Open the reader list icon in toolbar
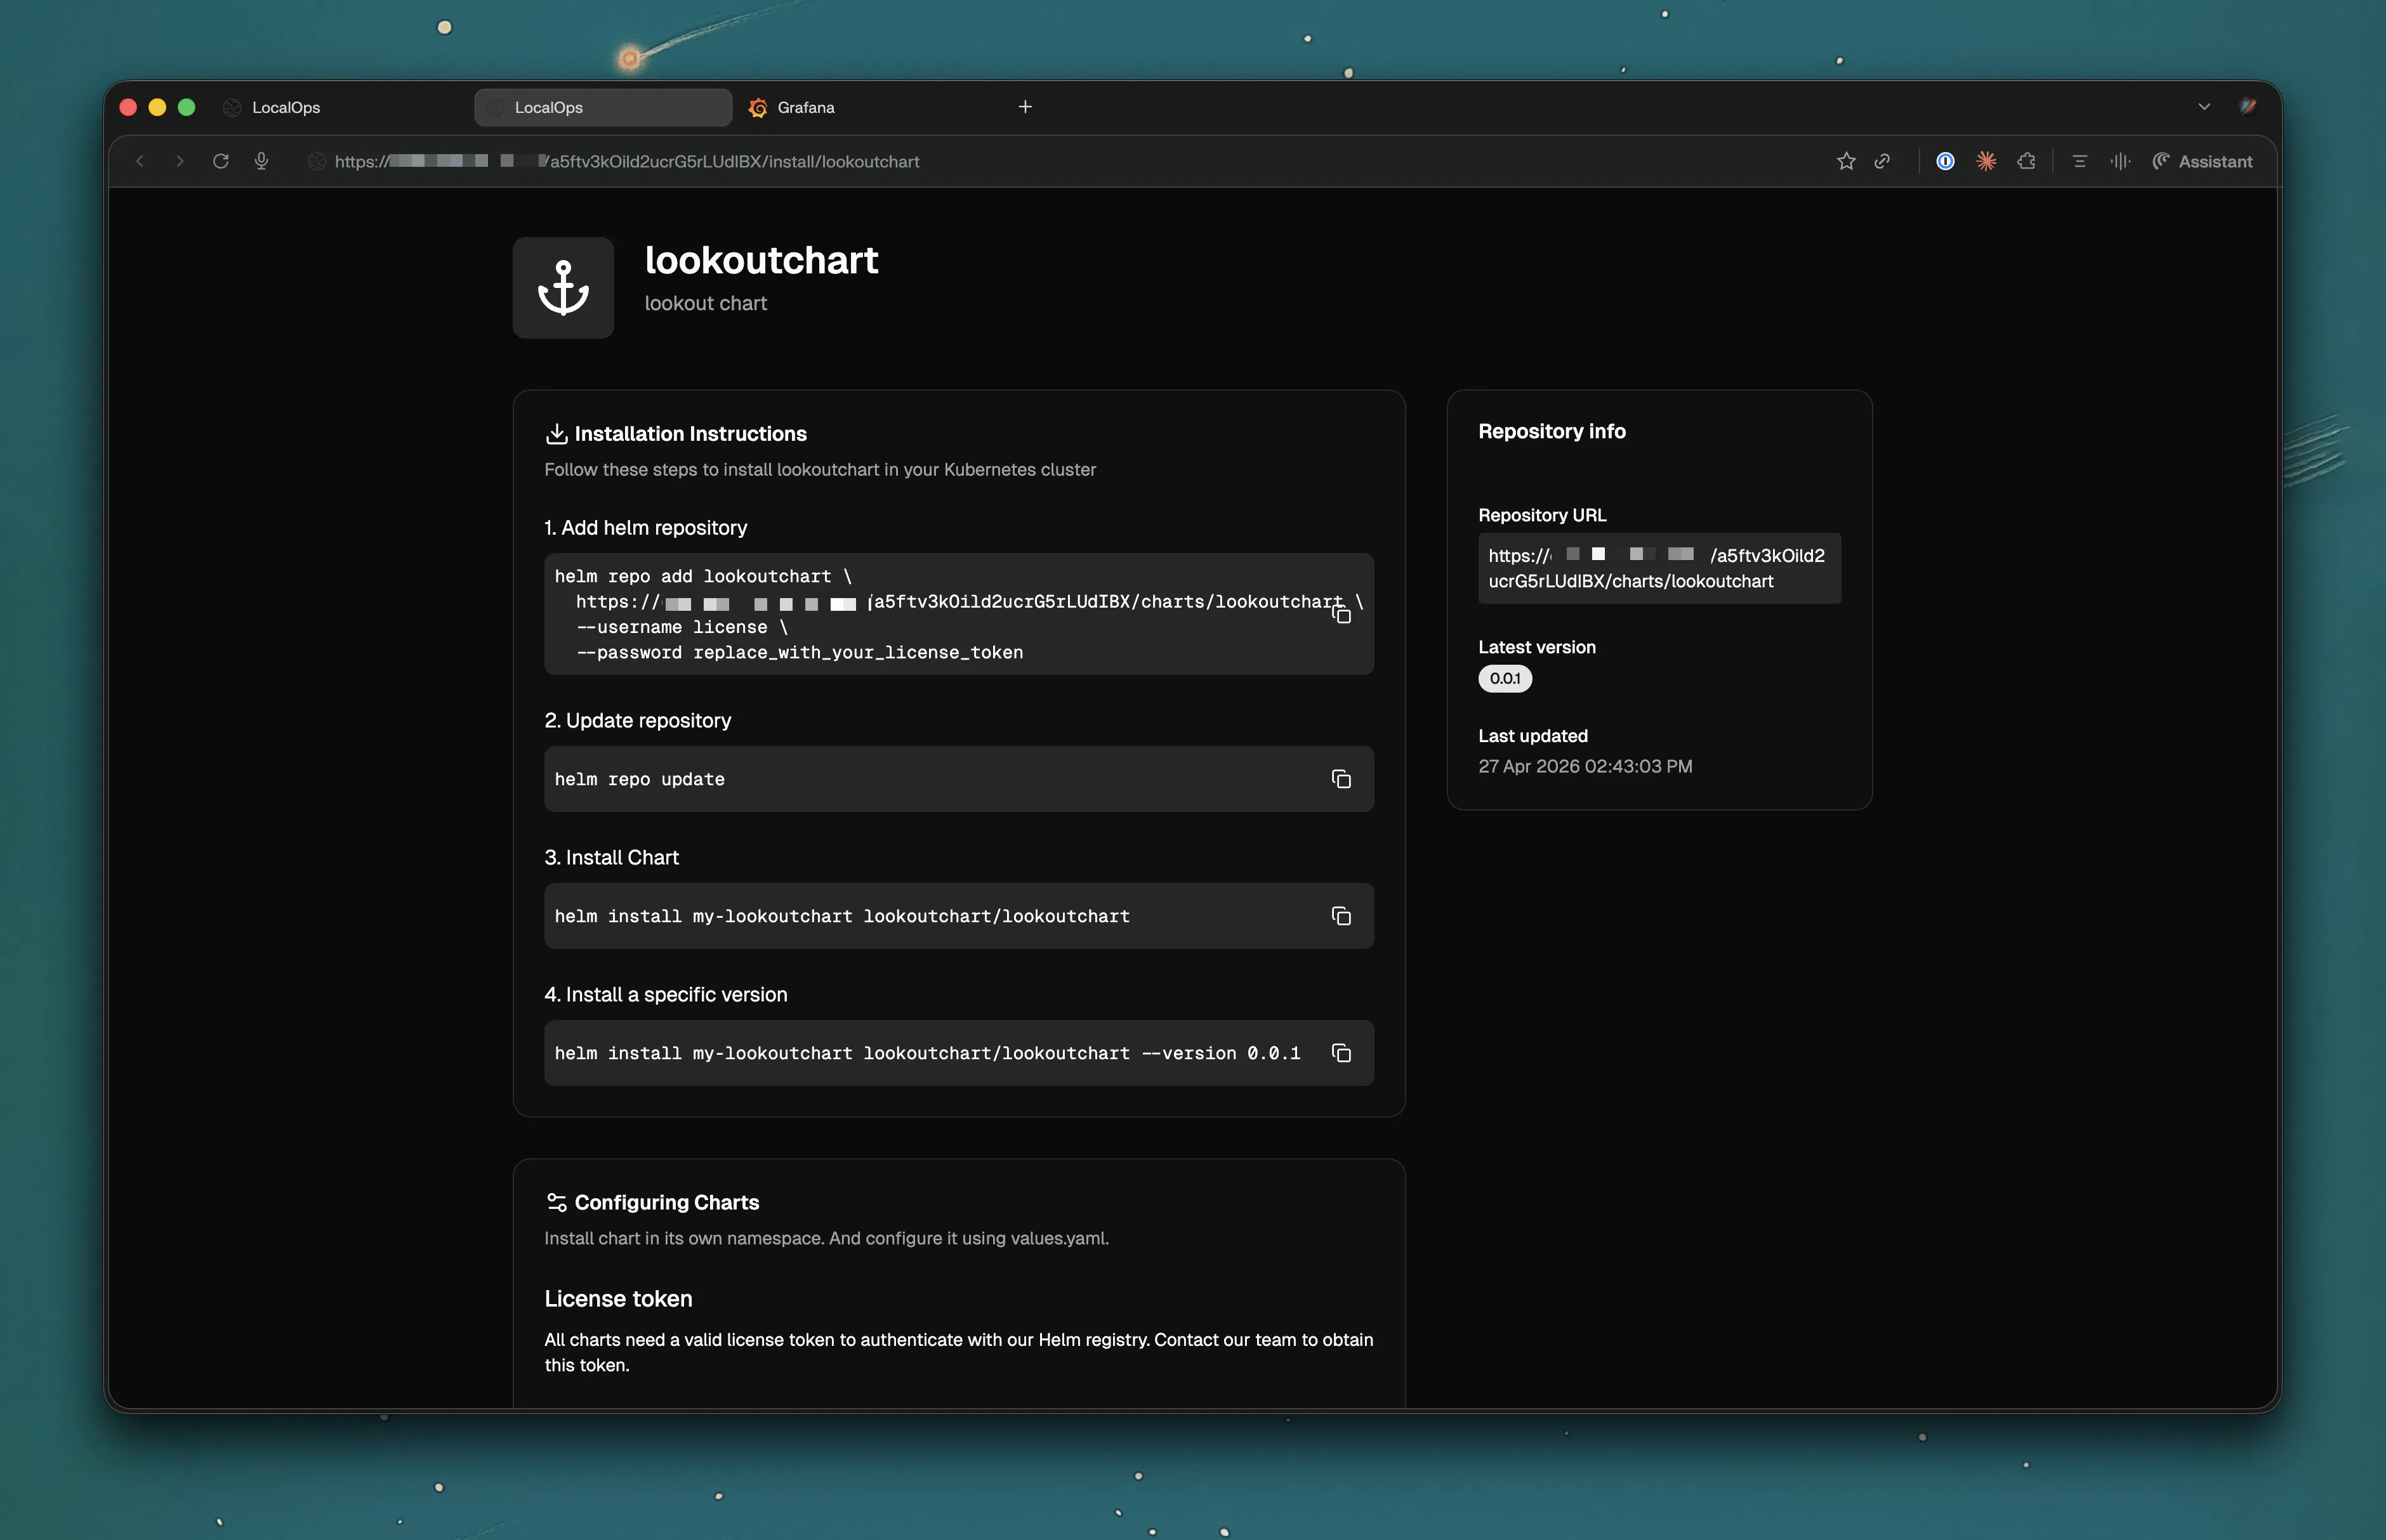The width and height of the screenshot is (2386, 1540). [x=2080, y=161]
